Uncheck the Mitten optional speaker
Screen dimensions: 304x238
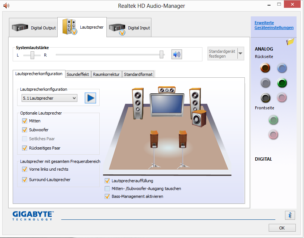coord(25,121)
